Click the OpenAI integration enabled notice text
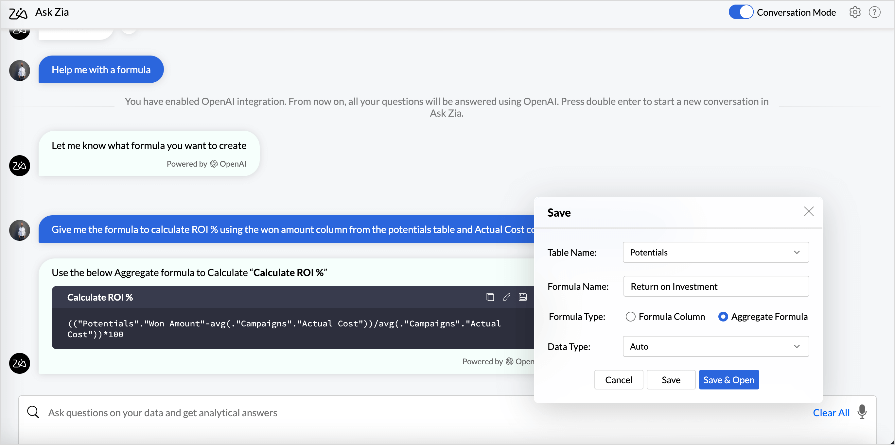 click(x=447, y=107)
